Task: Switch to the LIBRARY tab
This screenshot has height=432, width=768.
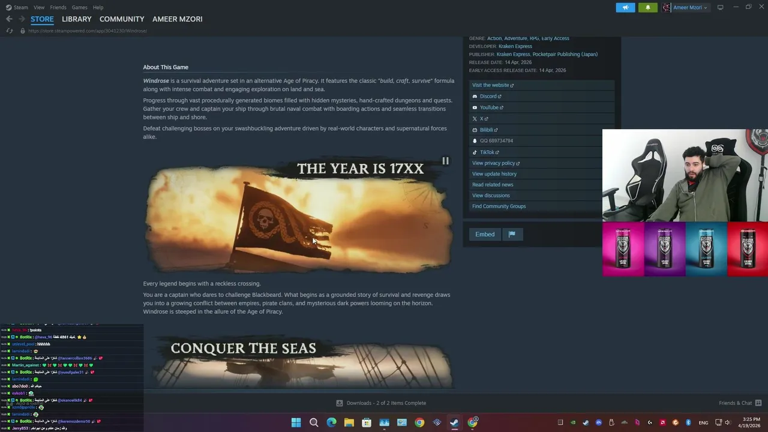Action: (77, 19)
